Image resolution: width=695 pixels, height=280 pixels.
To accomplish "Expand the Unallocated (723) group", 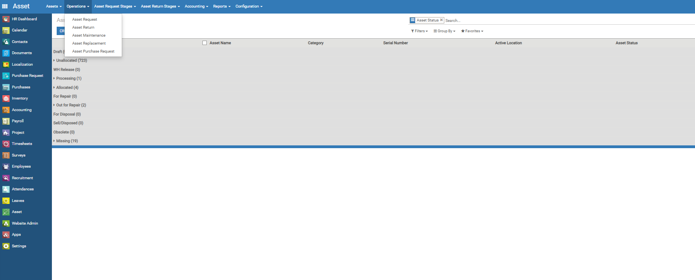I will (x=71, y=61).
